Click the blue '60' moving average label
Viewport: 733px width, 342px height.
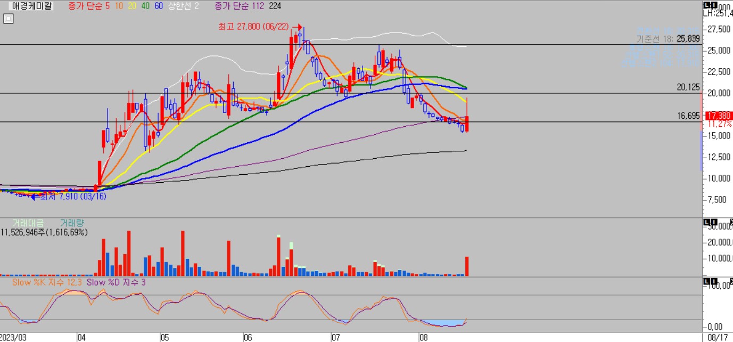159,6
